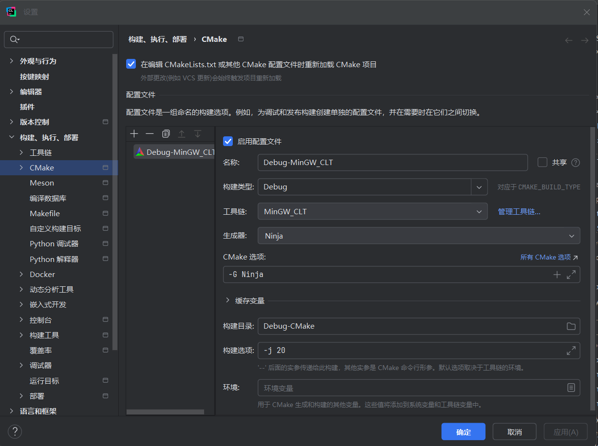The height and width of the screenshot is (446, 598).
Task: Open the 环境变量 editor icon
Action: click(x=571, y=388)
